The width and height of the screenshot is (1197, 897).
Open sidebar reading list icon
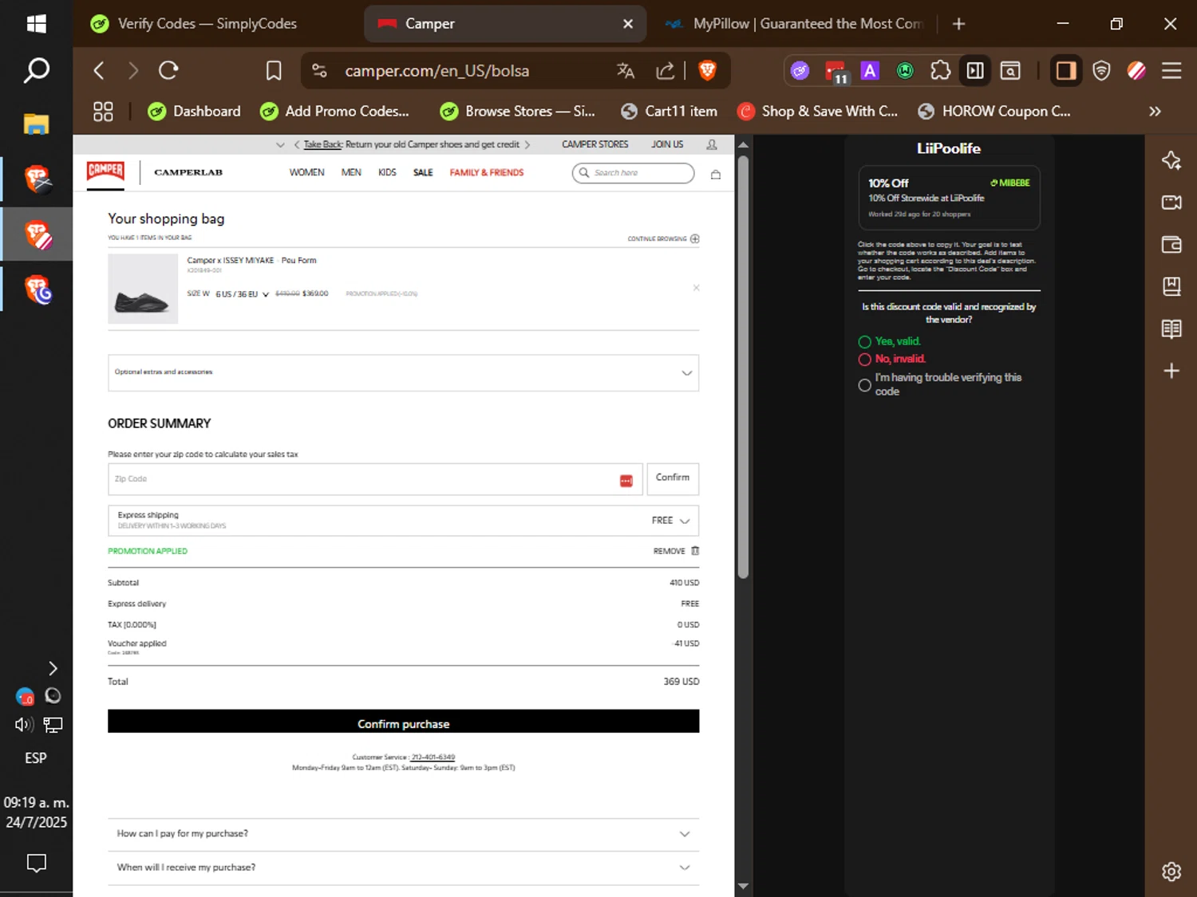click(x=1171, y=329)
